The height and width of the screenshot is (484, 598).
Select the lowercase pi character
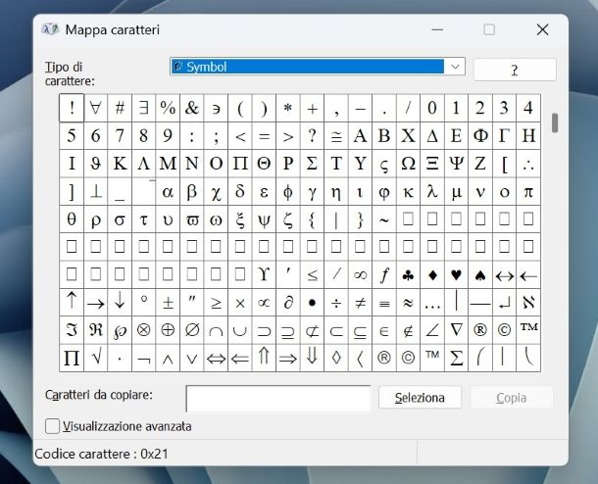(x=528, y=191)
